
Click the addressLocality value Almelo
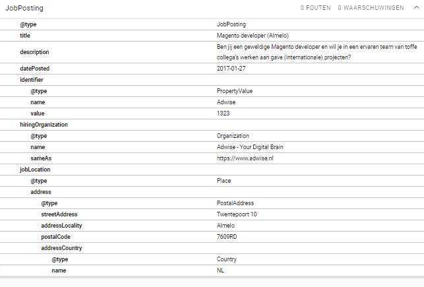pyautogui.click(x=226, y=226)
